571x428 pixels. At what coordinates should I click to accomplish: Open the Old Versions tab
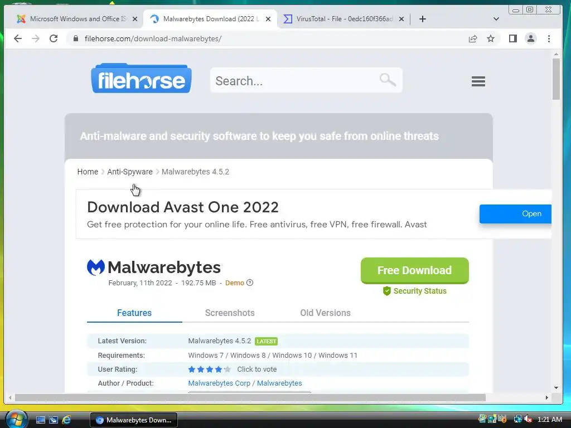point(325,313)
